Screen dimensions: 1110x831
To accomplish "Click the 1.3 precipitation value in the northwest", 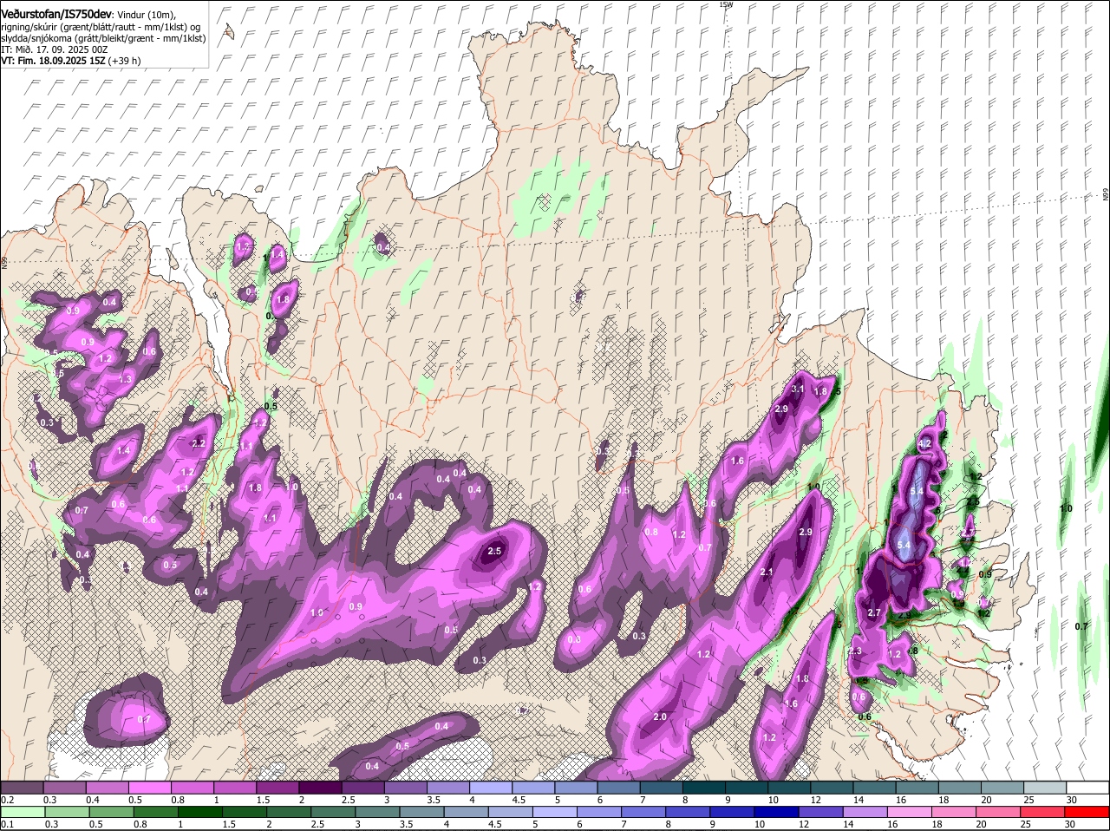I will pyautogui.click(x=125, y=379).
